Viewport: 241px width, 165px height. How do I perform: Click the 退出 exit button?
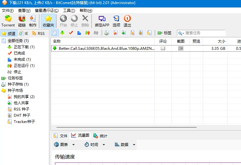coord(127,21)
